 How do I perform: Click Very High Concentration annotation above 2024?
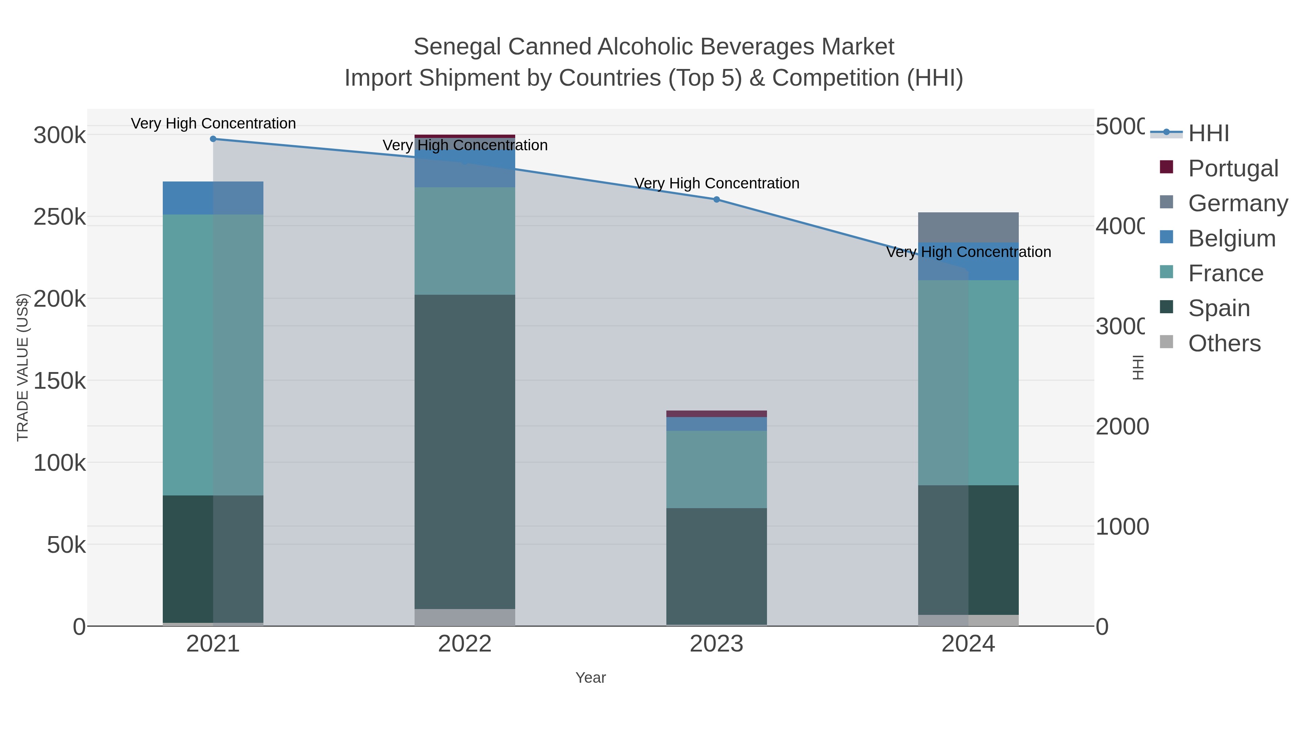[x=969, y=252]
